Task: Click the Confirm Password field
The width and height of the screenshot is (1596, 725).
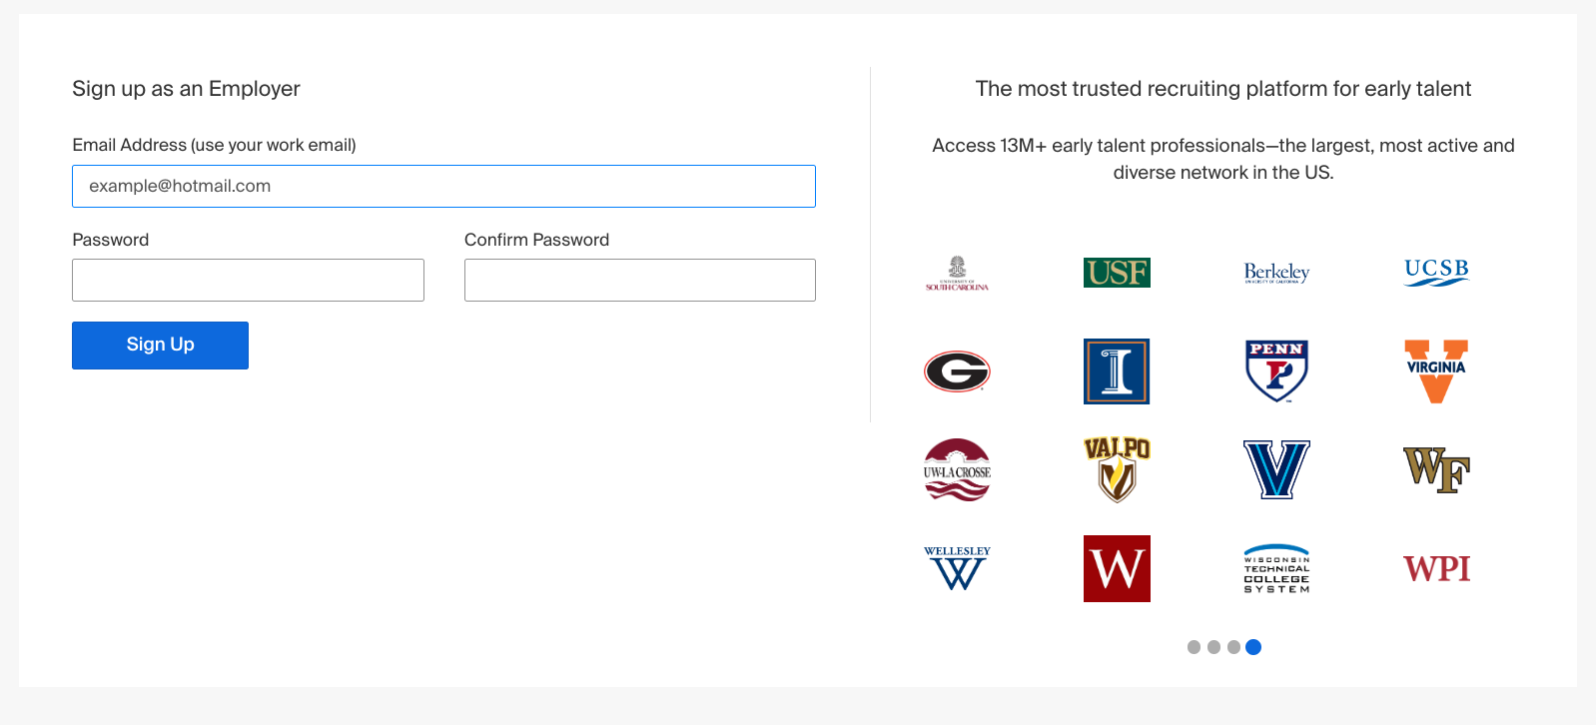Action: 639,280
